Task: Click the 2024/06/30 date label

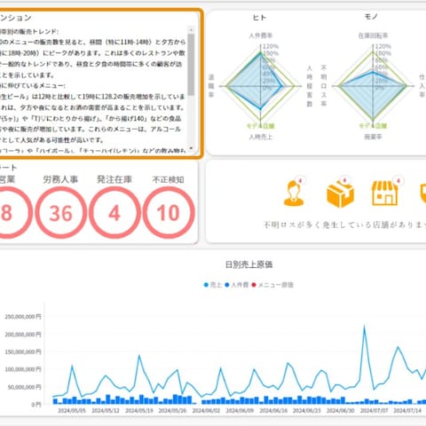Action: (341, 411)
